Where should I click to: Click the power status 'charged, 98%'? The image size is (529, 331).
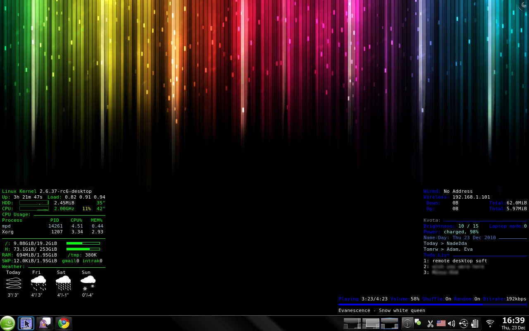point(461,232)
